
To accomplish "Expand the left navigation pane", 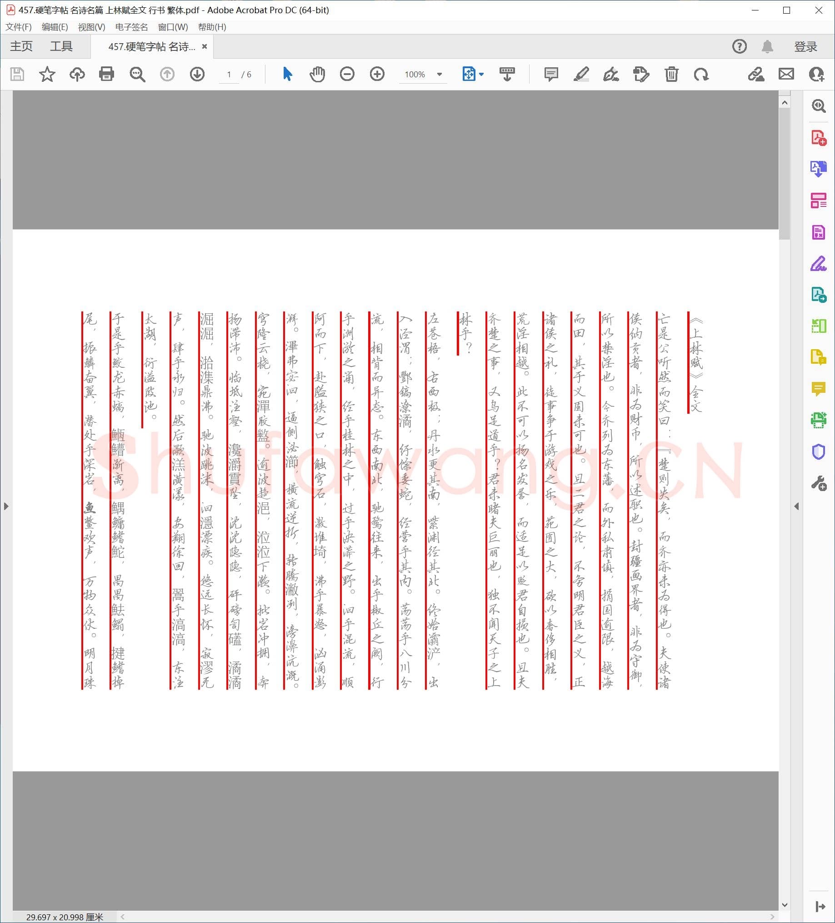I will (6, 506).
